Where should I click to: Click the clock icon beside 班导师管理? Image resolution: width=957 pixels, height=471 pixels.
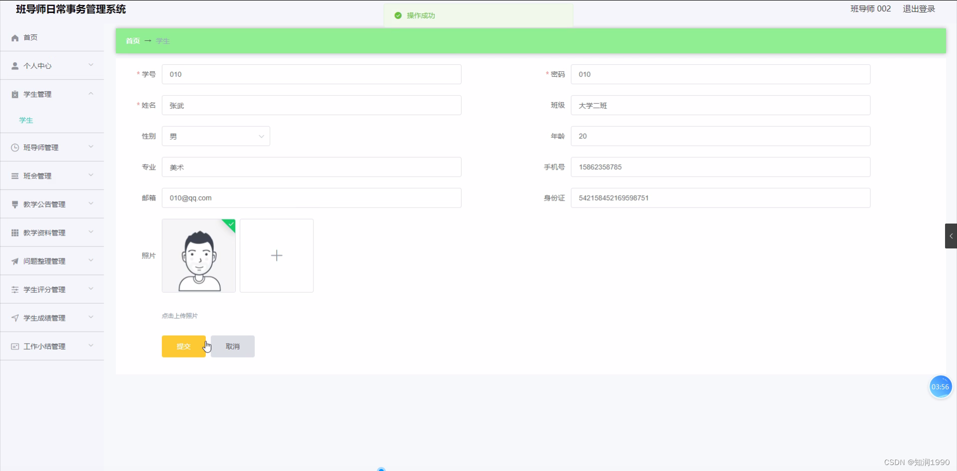14,147
